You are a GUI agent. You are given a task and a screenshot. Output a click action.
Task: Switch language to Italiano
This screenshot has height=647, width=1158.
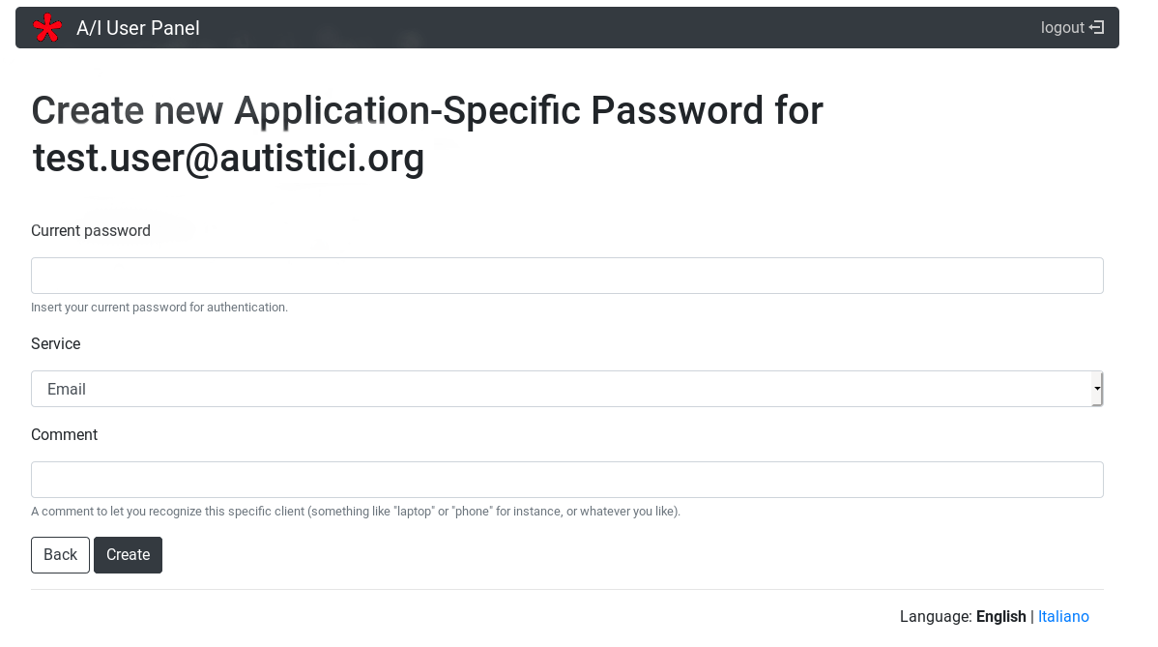(x=1063, y=617)
